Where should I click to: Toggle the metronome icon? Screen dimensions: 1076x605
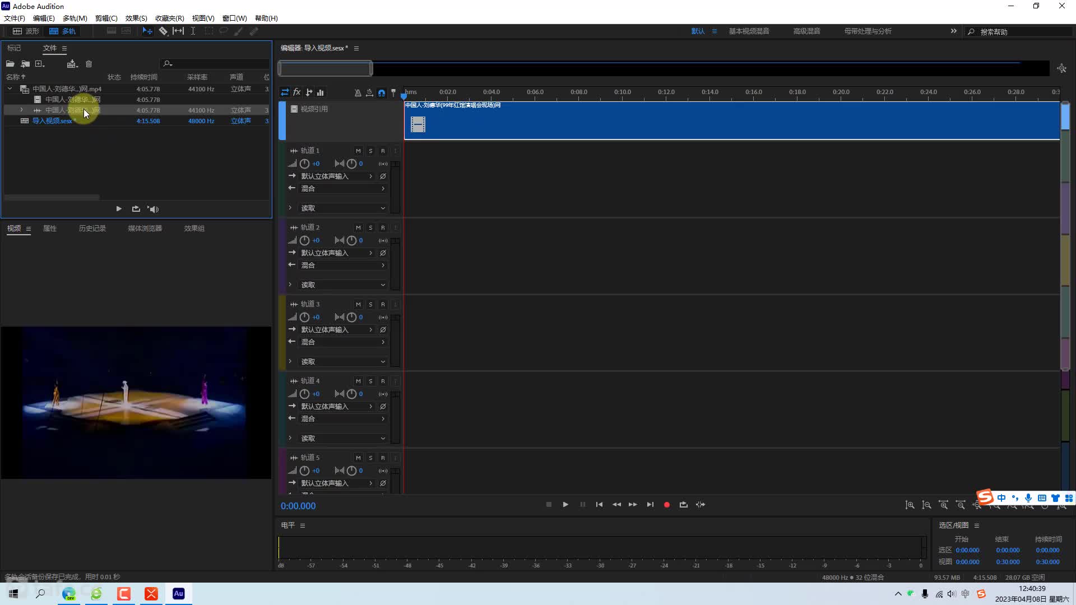(358, 93)
